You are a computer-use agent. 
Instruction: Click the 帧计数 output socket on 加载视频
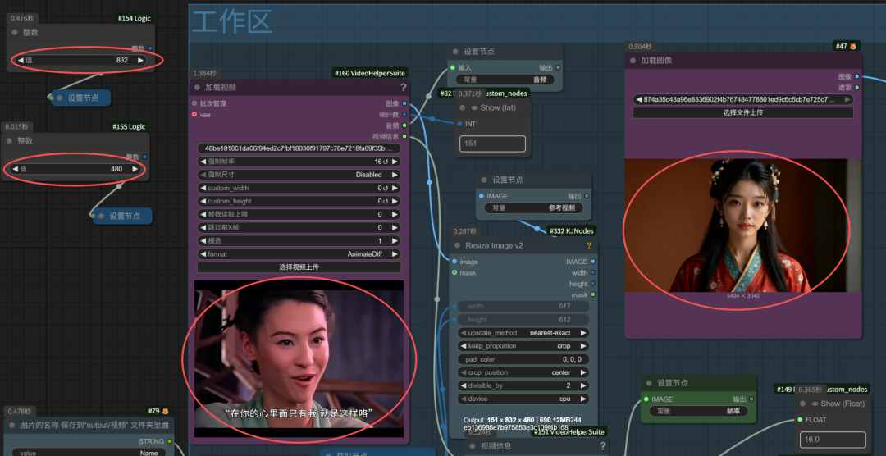404,114
